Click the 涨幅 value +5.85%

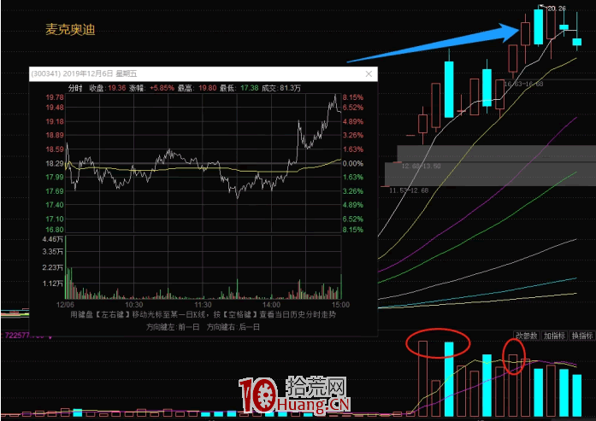[x=162, y=88]
